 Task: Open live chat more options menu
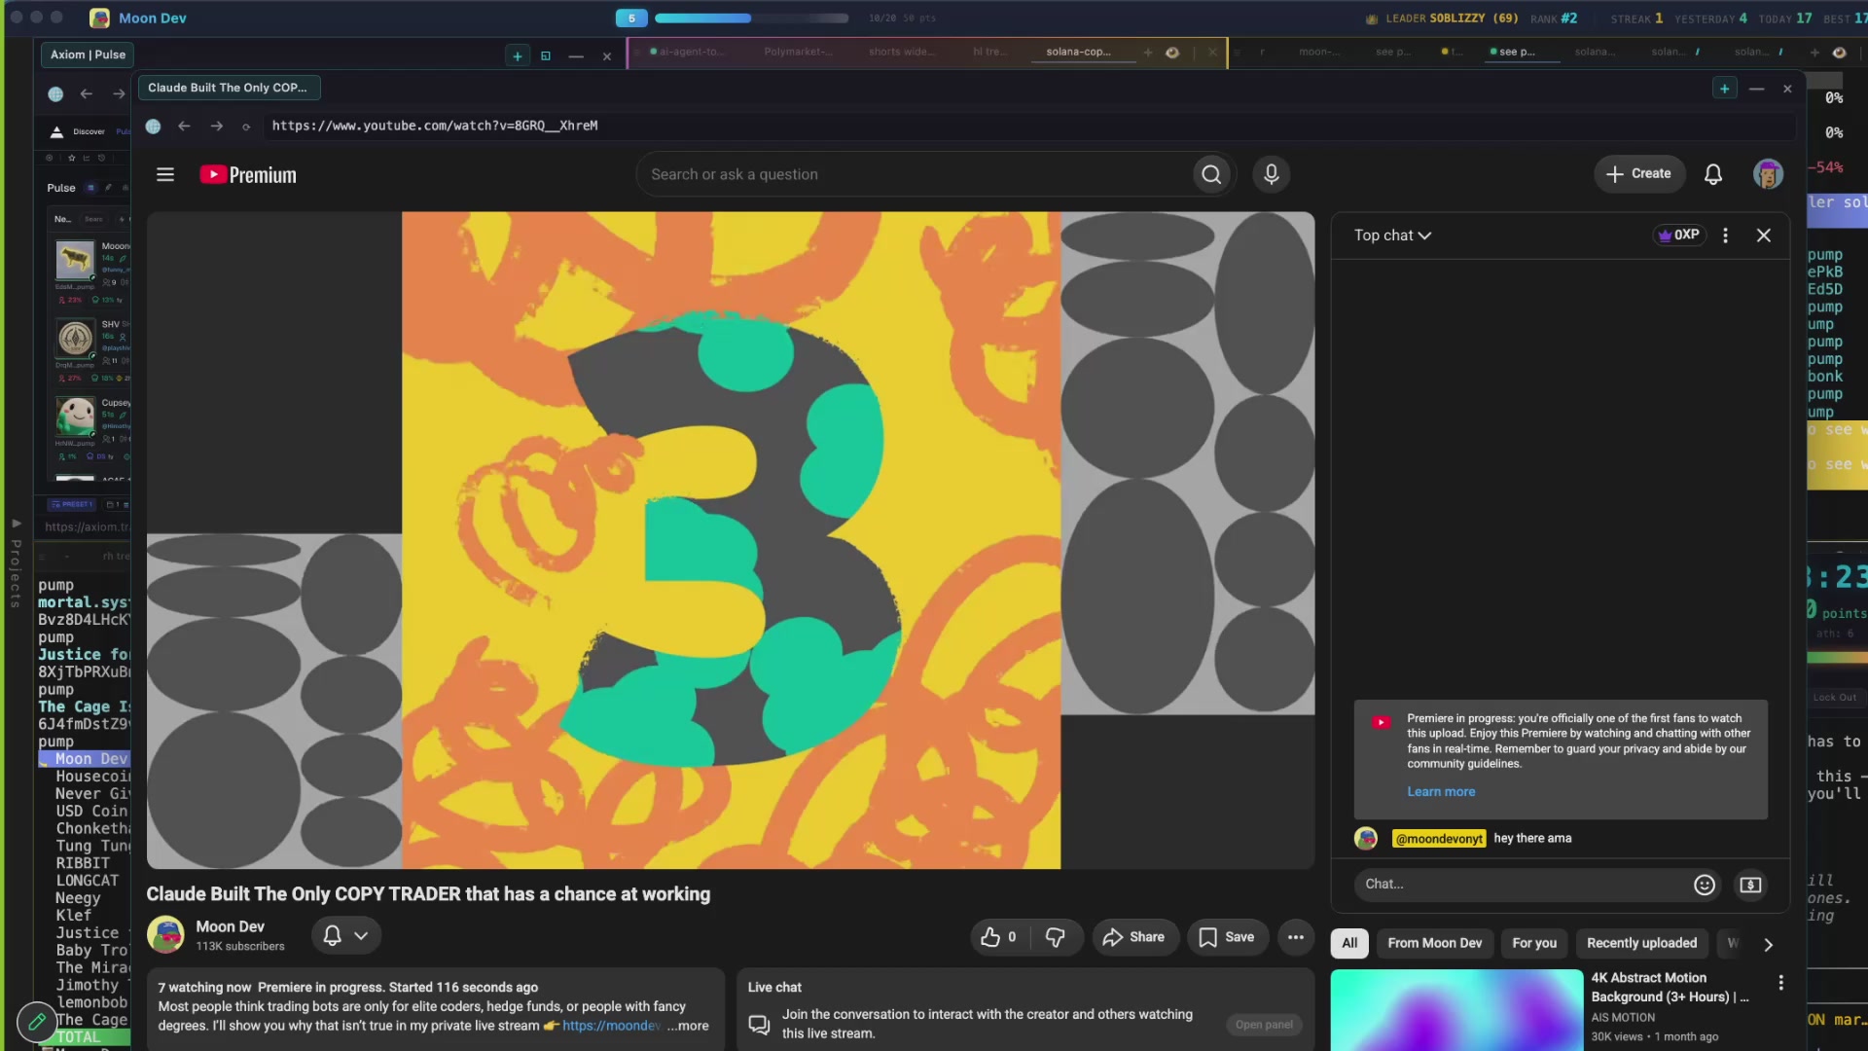click(x=1725, y=236)
